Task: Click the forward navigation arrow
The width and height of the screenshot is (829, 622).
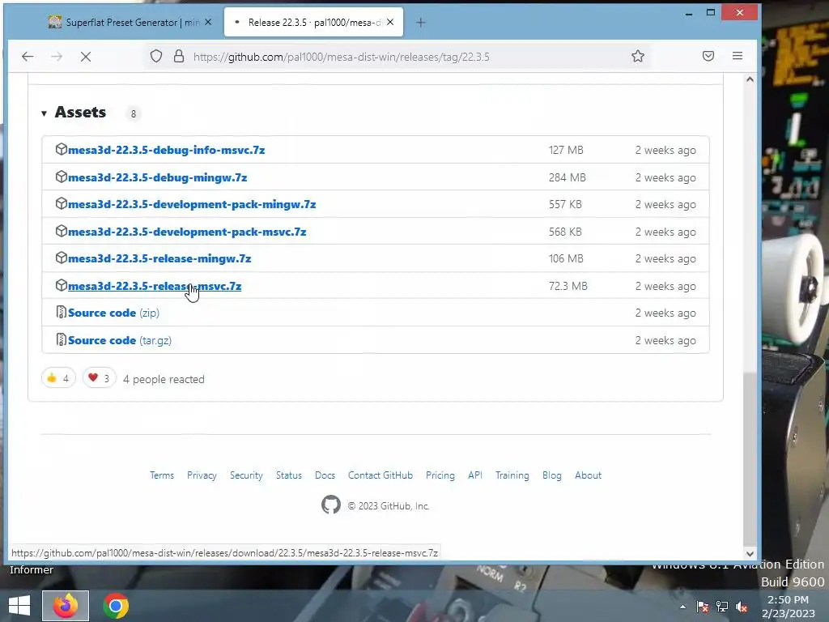Action: [57, 56]
